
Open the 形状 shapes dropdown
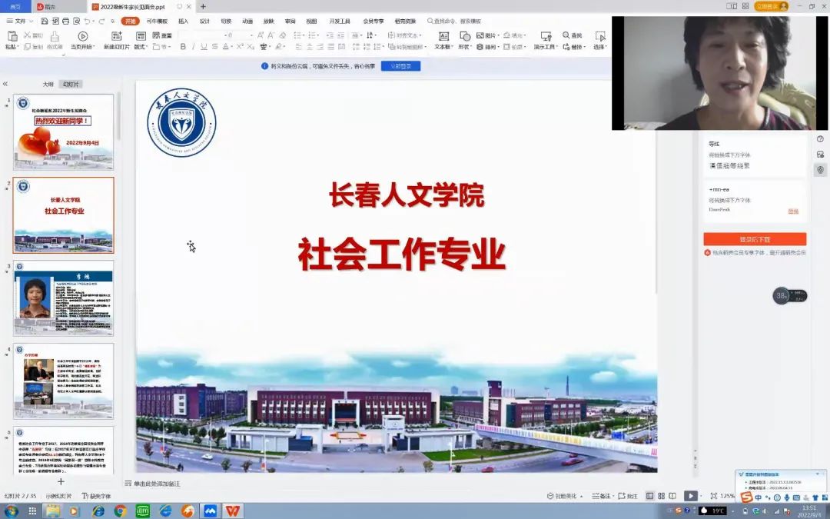pos(465,47)
